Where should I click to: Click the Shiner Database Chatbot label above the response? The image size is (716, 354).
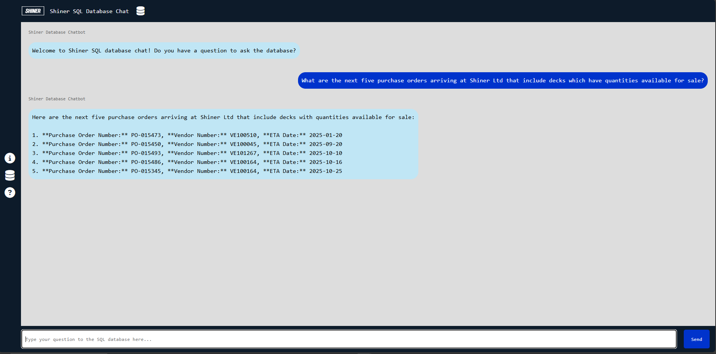[57, 99]
